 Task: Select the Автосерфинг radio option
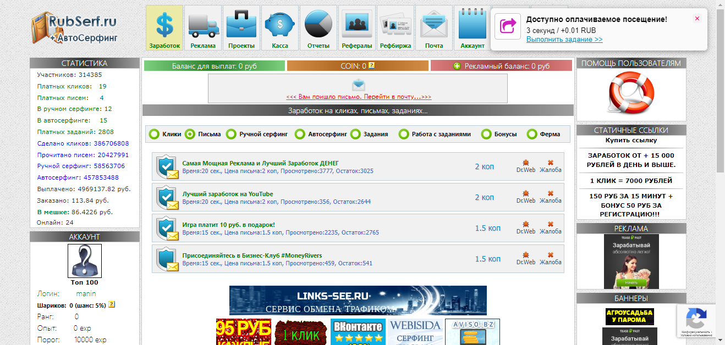(300, 134)
